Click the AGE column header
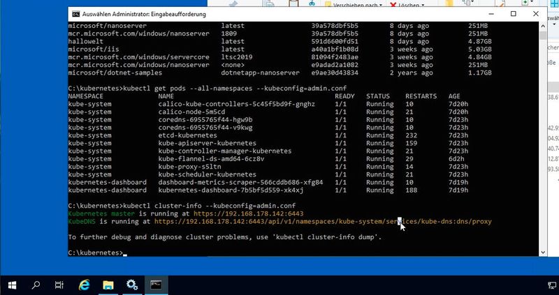 click(454, 96)
